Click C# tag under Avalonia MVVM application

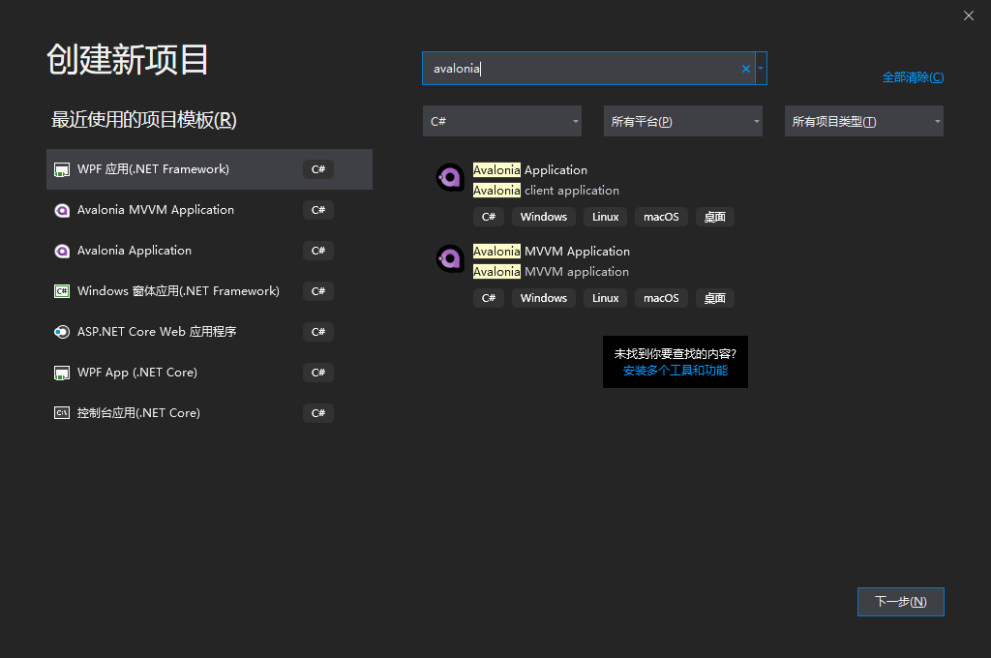tap(489, 298)
